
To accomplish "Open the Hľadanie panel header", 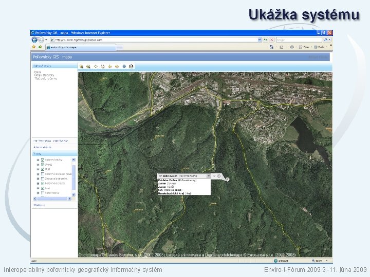I will click(x=54, y=205).
